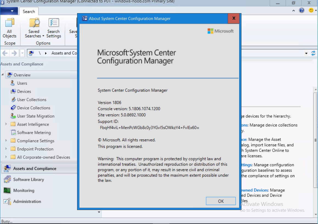318x224 pixels.
Task: Click OK in the About dialog
Action: tap(221, 201)
